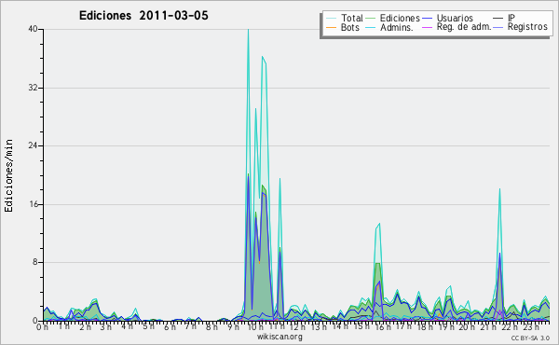Click the Ediciones/min vertical axis label
Screen dimensions: 559x345
pyautogui.click(x=8, y=175)
